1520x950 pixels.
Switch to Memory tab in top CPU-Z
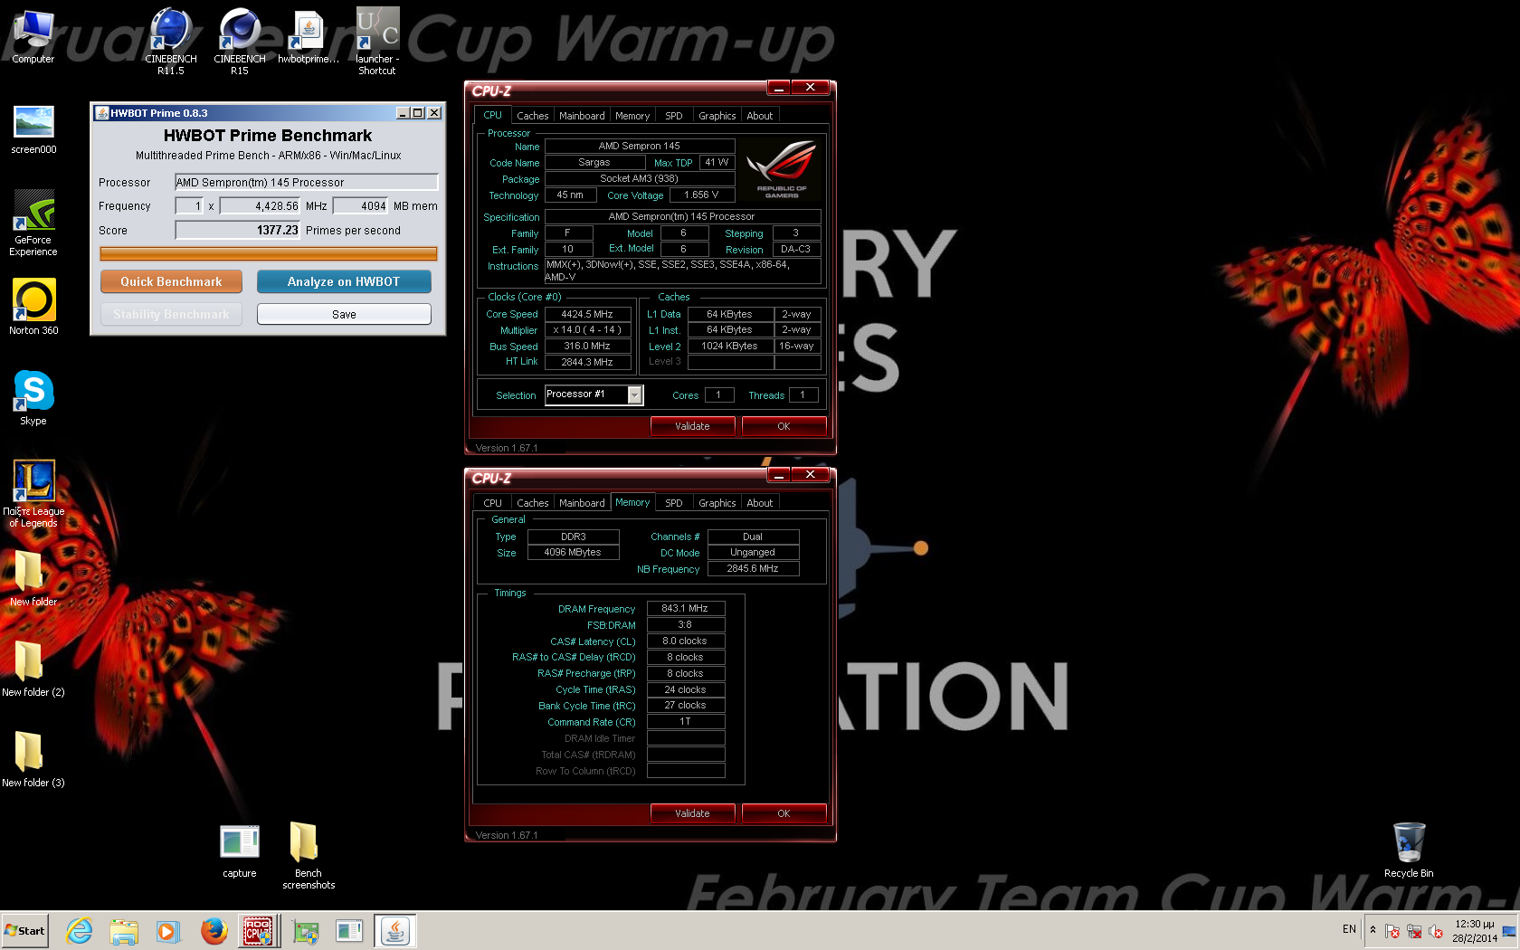pos(632,116)
